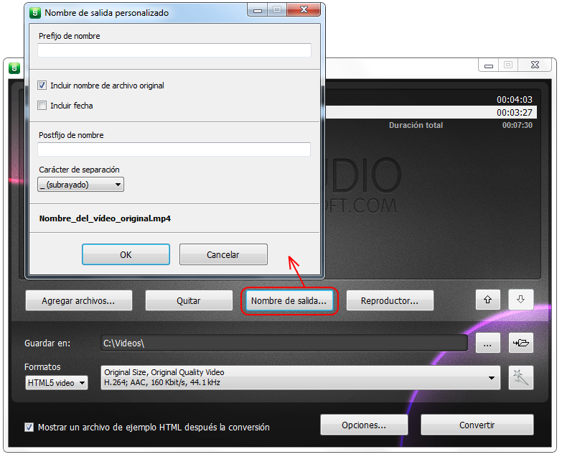Open the Opciones dialog

[364, 425]
